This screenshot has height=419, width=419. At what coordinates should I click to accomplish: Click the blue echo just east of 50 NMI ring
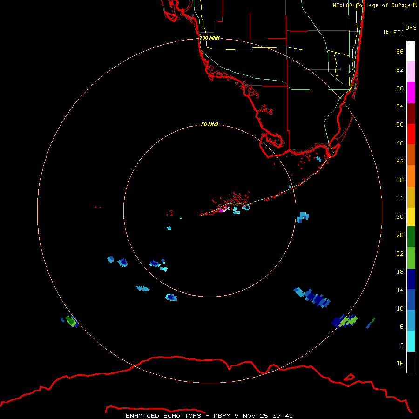(303, 217)
